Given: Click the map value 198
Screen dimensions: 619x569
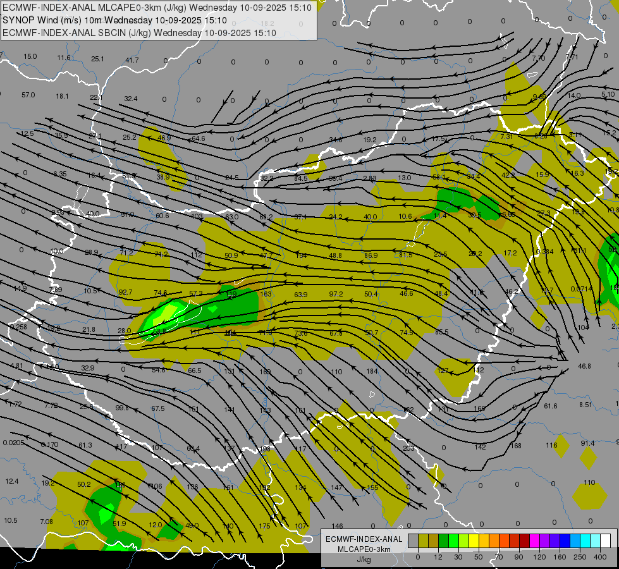Looking at the screenshot, I should (265, 450).
